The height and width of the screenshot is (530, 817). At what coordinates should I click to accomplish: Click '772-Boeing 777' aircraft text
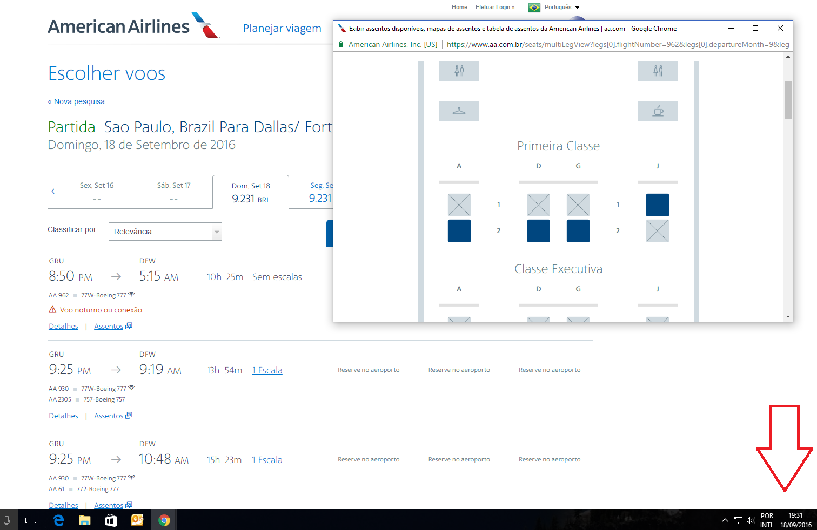point(98,489)
